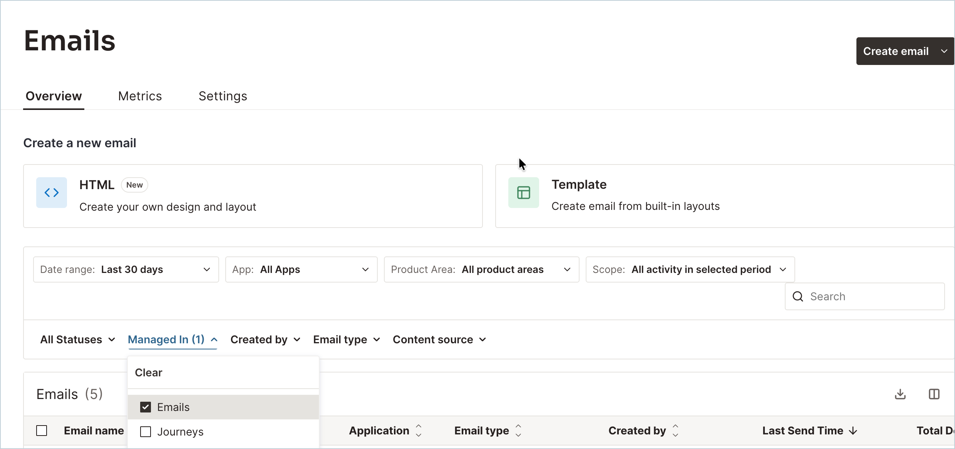Screen dimensions: 955x449
Task: Toggle the select-all emails checkbox
Action: [42, 431]
